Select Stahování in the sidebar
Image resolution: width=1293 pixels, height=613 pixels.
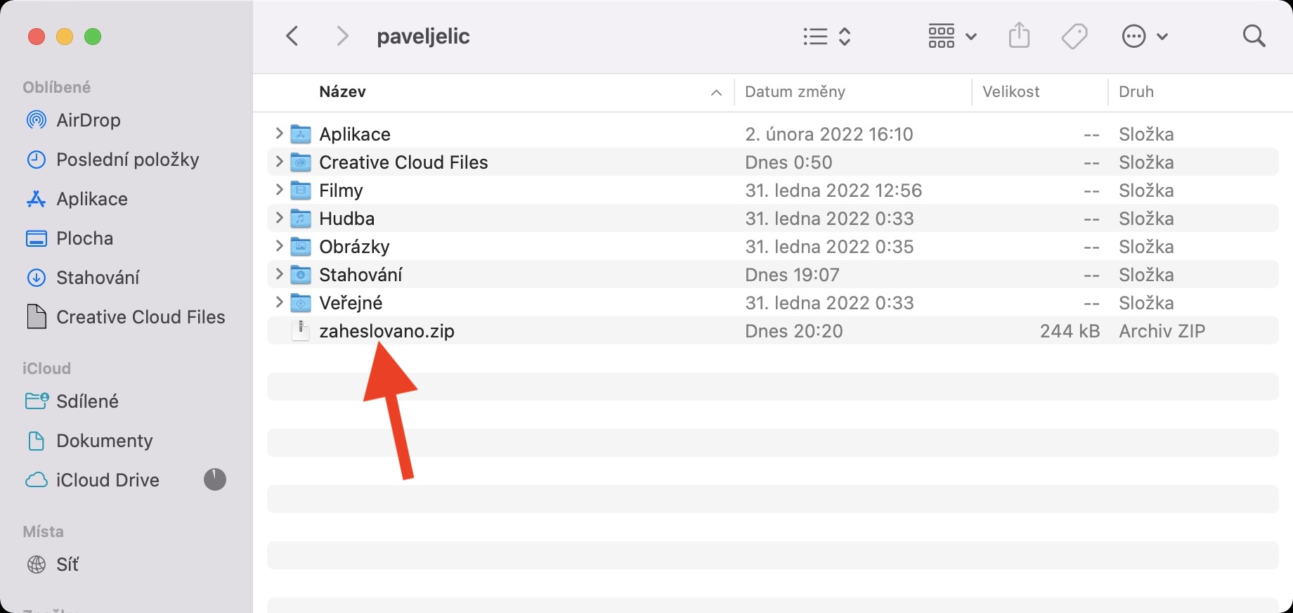[x=98, y=278]
